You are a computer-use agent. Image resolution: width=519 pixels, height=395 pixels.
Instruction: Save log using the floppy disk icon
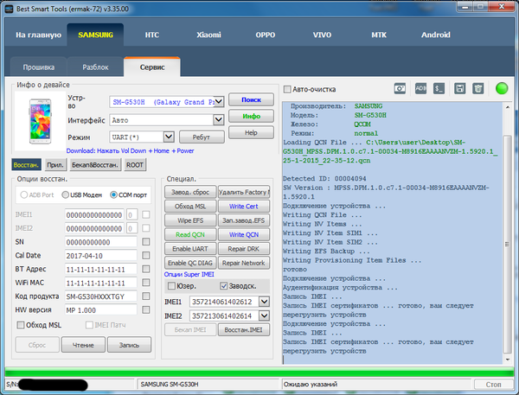click(459, 88)
